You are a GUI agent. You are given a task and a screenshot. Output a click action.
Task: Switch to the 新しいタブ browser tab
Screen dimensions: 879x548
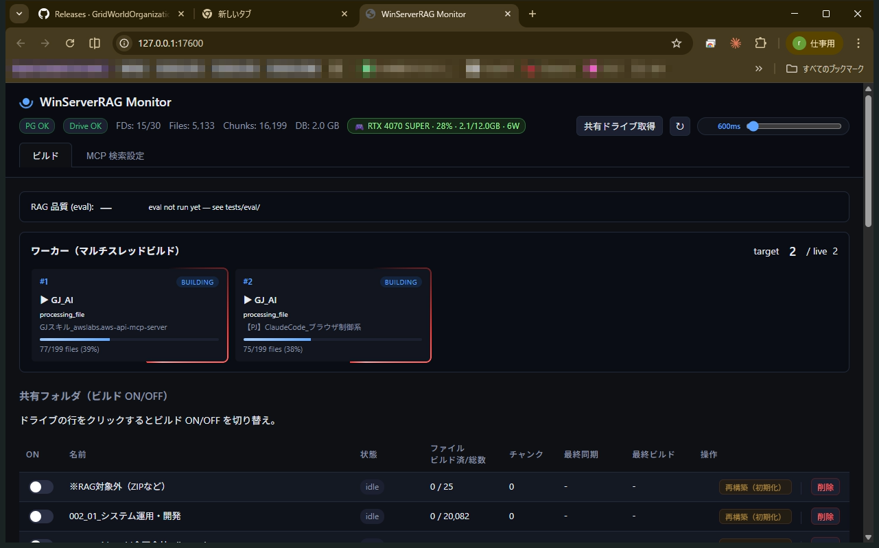(x=273, y=14)
